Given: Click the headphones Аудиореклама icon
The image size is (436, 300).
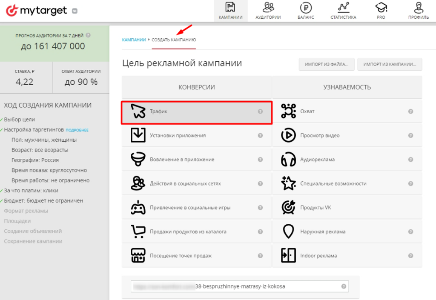Looking at the screenshot, I should coord(288,160).
